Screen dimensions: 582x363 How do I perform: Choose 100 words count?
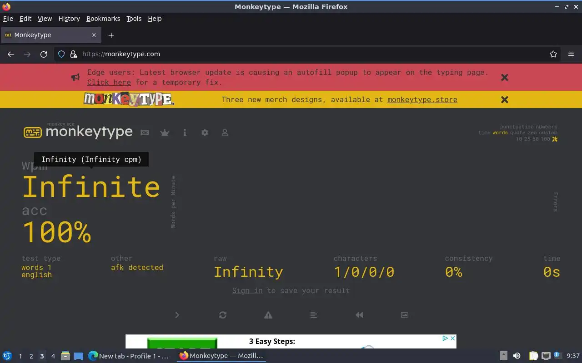pyautogui.click(x=545, y=139)
